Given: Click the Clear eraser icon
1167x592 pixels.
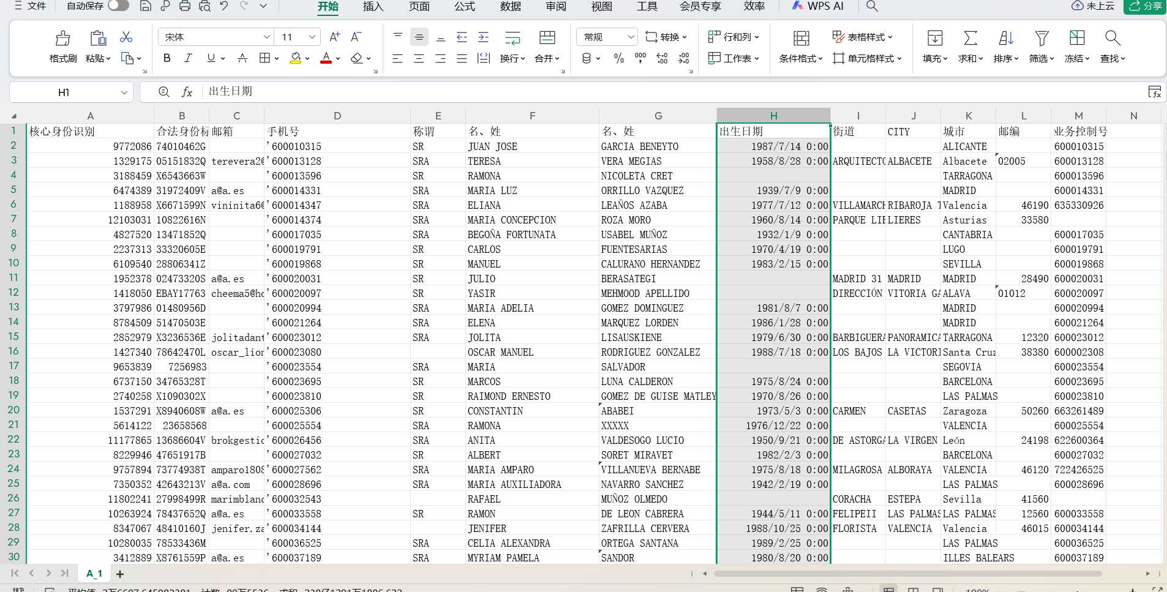Looking at the screenshot, I should (357, 58).
